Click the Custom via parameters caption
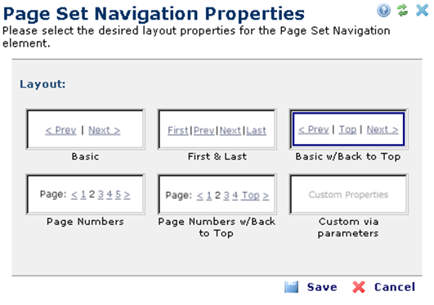The width and height of the screenshot is (434, 305). coord(348,227)
